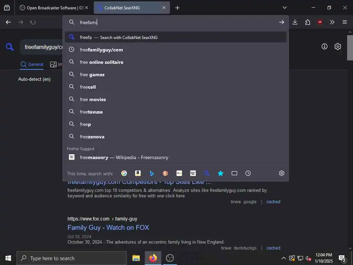
Task: Open volume control in system tray
Action: click(x=308, y=258)
